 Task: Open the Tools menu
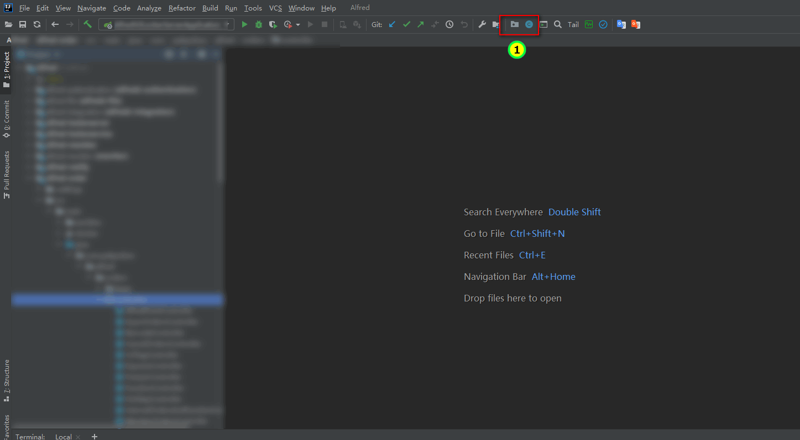pyautogui.click(x=253, y=8)
